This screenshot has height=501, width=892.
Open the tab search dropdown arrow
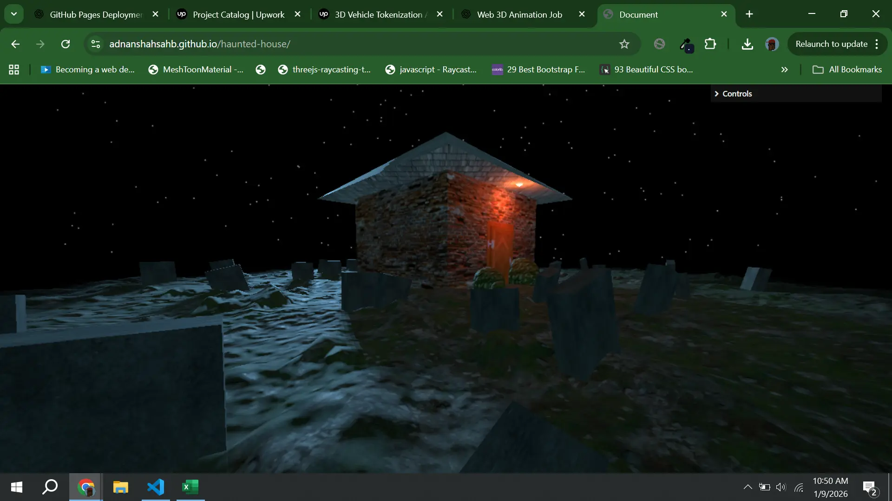point(14,14)
